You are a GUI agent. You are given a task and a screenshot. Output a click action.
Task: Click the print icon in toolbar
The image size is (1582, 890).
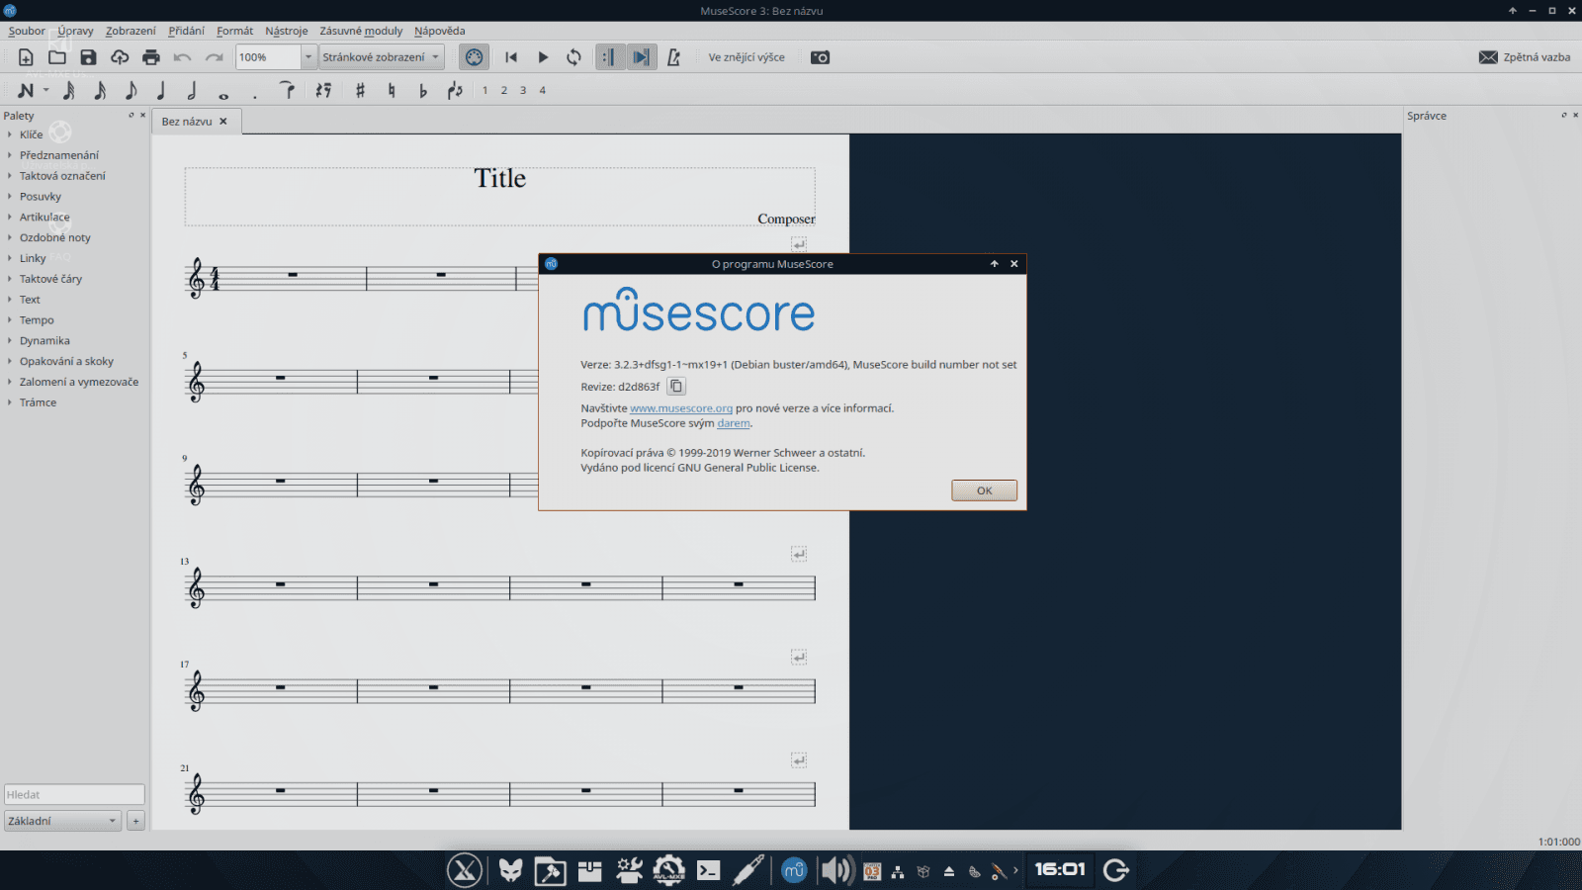151,57
